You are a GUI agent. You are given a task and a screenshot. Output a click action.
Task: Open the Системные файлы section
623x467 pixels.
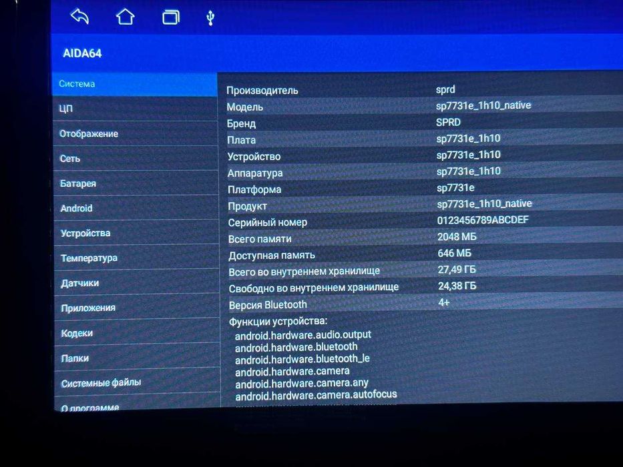pos(138,383)
